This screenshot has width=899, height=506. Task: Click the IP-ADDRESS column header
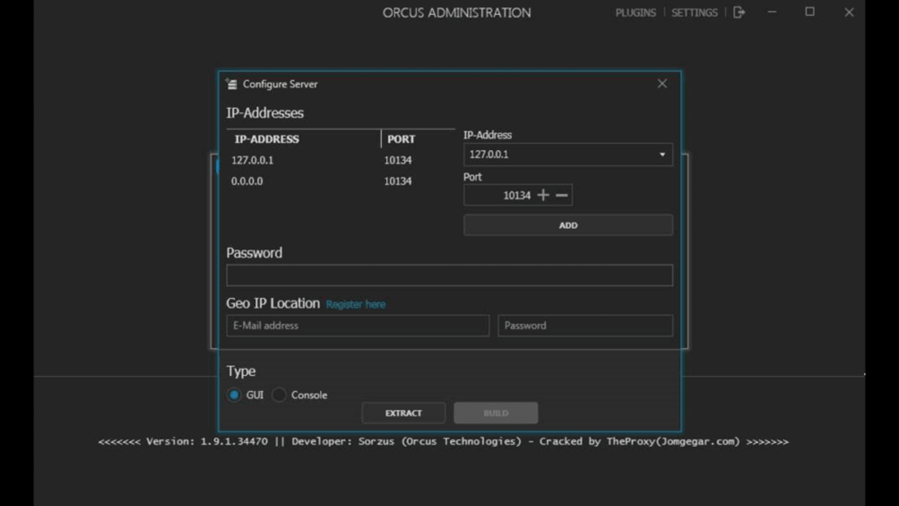[267, 139]
